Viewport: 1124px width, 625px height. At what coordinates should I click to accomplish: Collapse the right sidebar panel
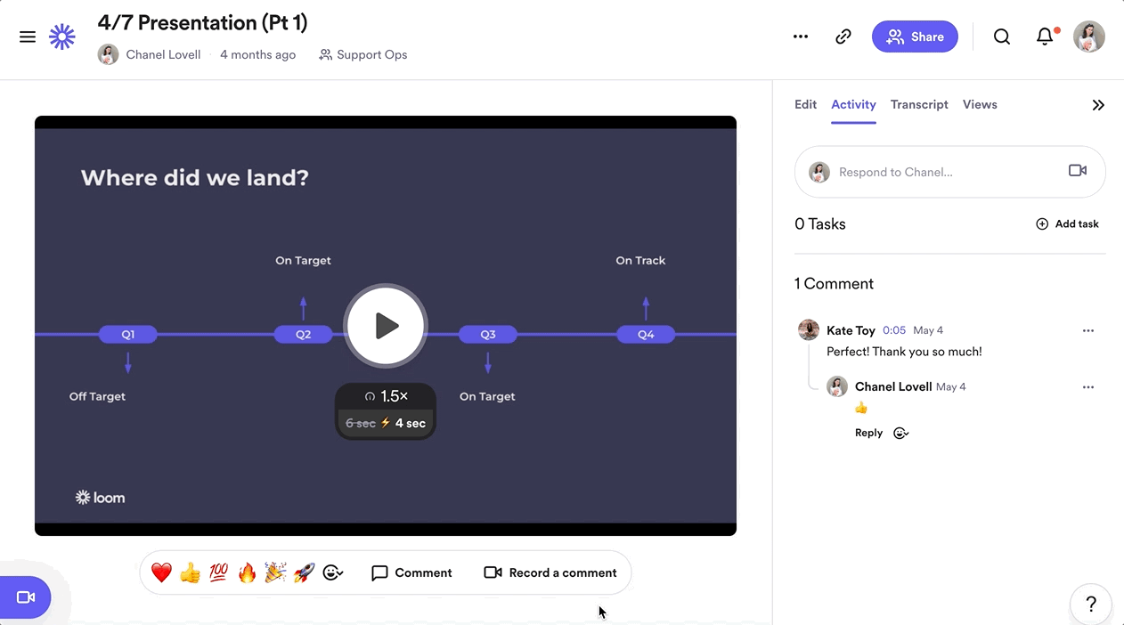pos(1098,105)
